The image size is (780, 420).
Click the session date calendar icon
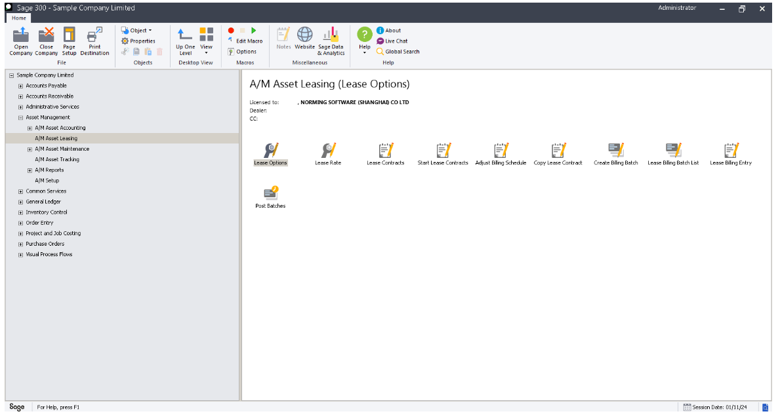pos(687,407)
